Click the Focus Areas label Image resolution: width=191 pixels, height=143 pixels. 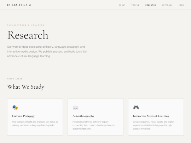point(15,79)
